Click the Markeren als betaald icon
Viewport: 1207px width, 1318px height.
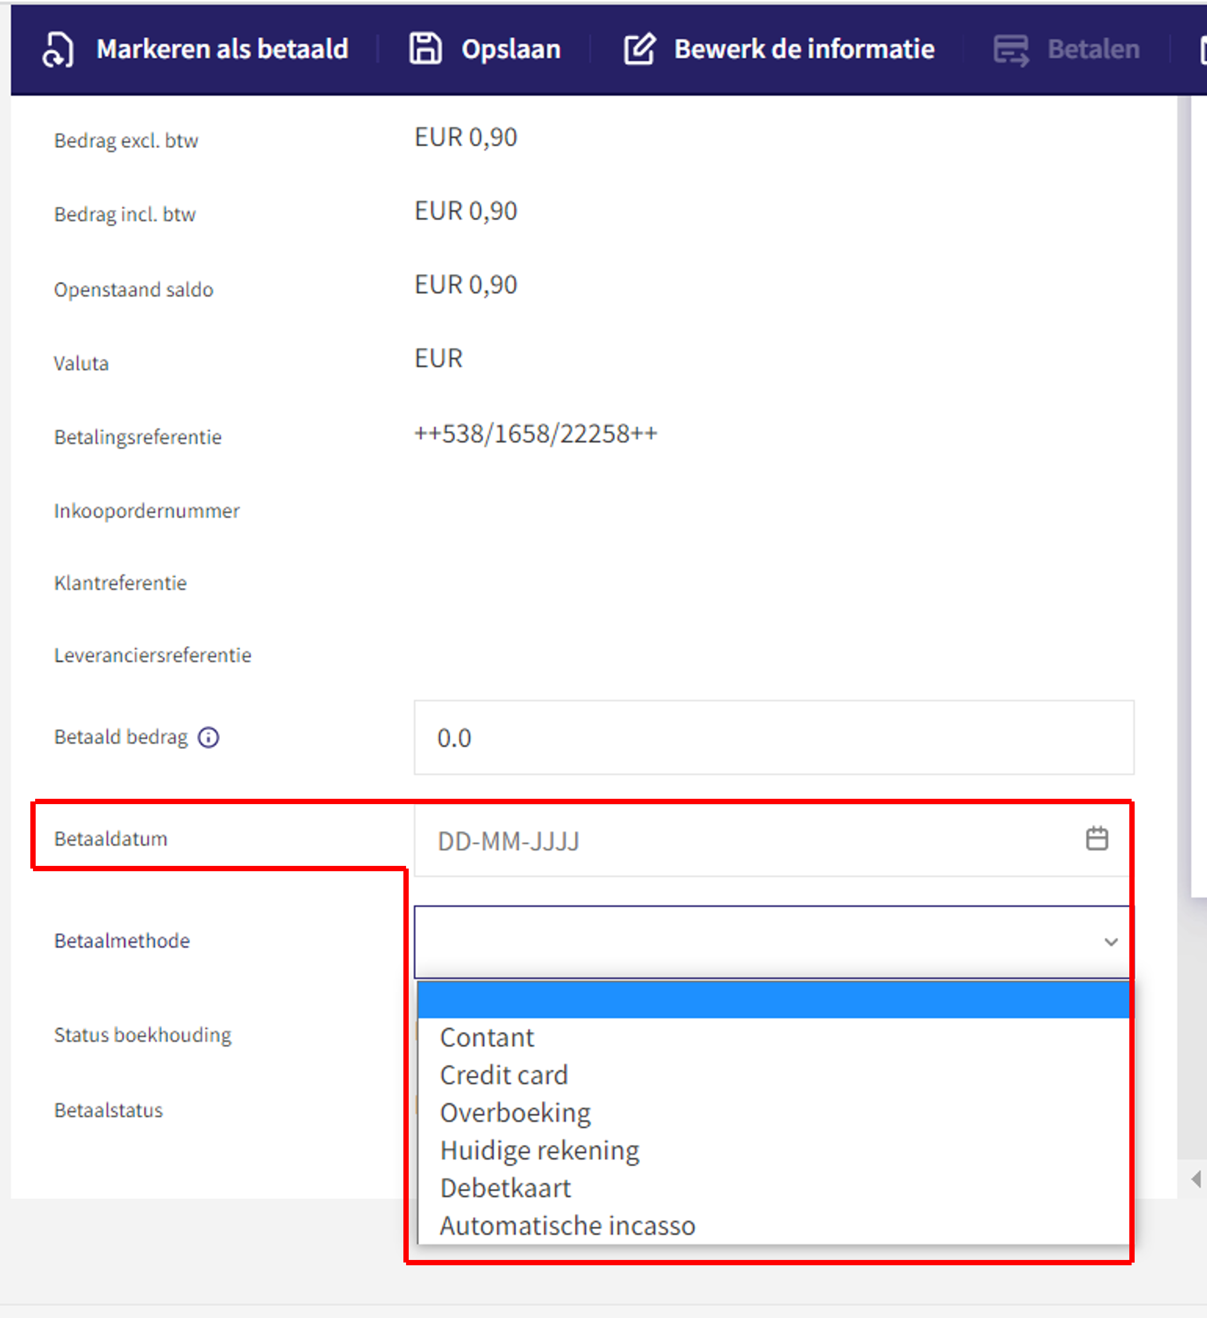click(x=57, y=50)
